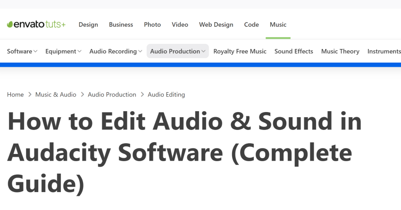Select the Web Design category

216,24
